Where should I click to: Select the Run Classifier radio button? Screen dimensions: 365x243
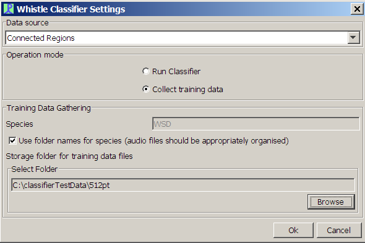pyautogui.click(x=146, y=71)
